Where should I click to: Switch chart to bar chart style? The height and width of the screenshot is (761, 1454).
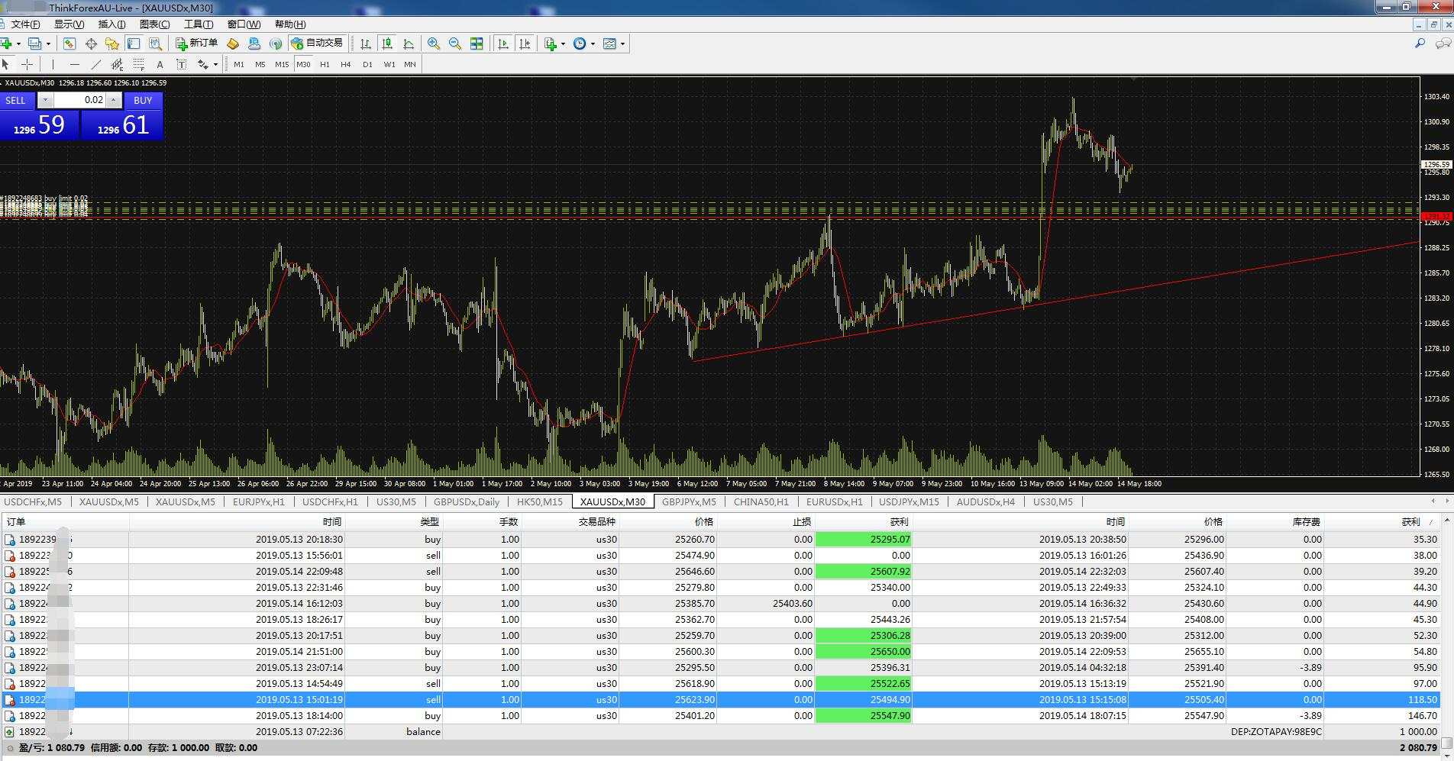tap(366, 44)
